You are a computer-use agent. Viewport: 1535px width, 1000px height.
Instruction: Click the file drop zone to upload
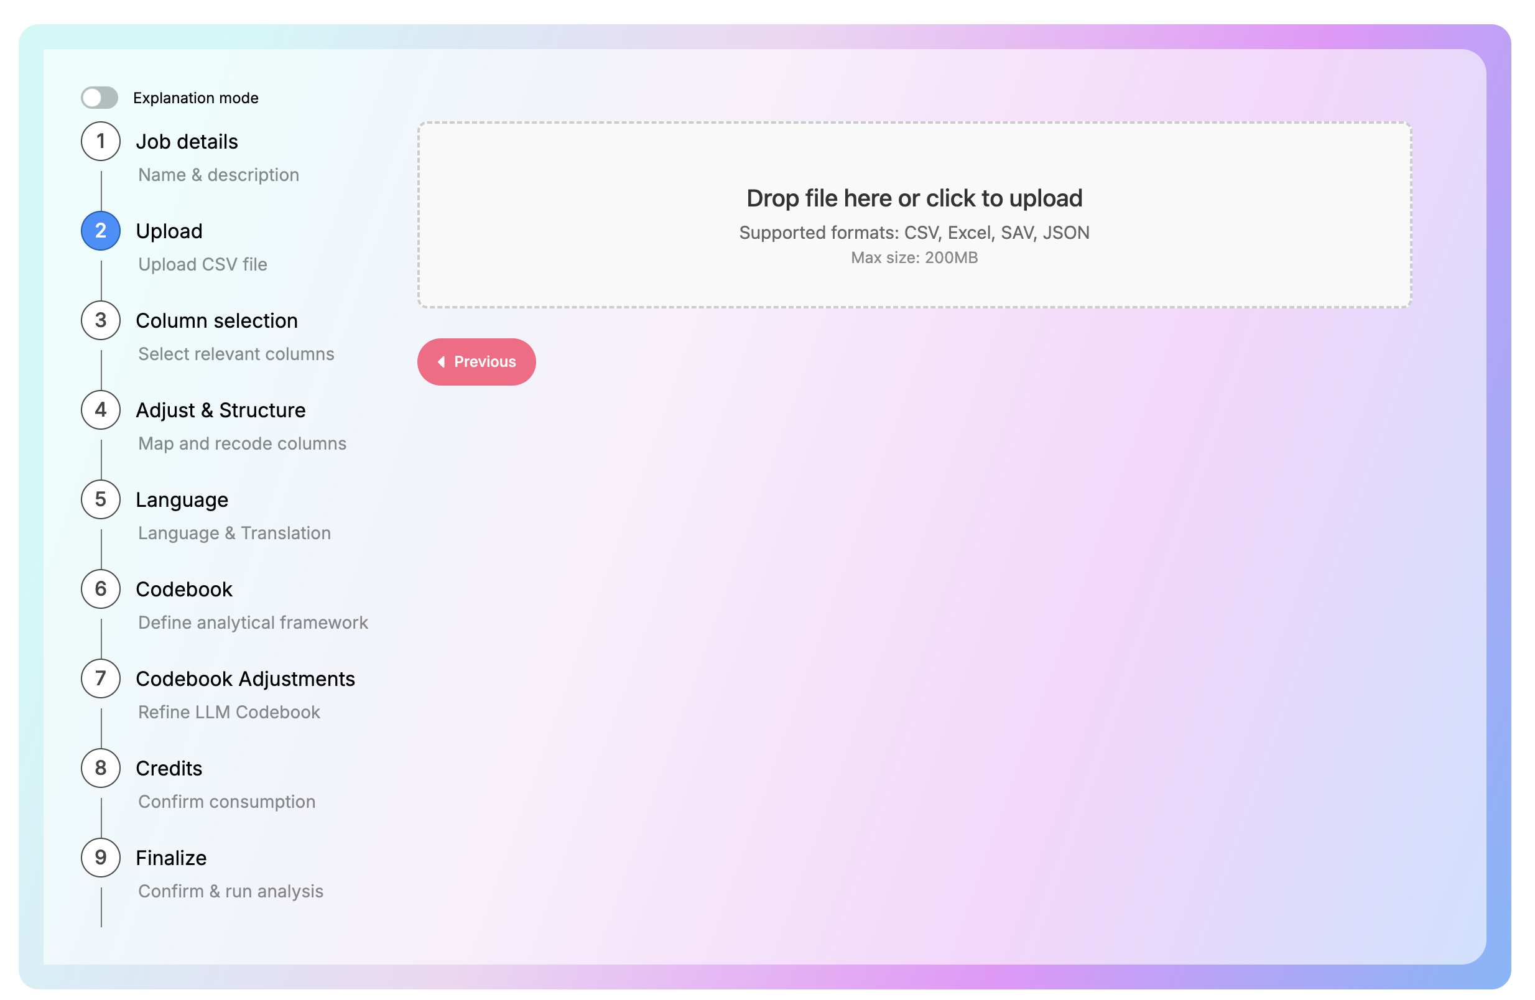(x=914, y=215)
